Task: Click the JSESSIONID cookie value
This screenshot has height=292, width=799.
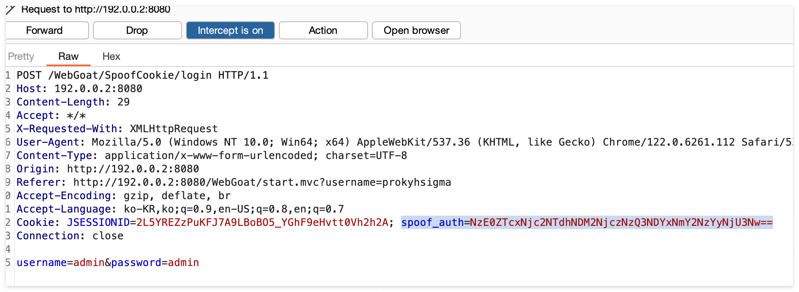Action: (x=262, y=222)
